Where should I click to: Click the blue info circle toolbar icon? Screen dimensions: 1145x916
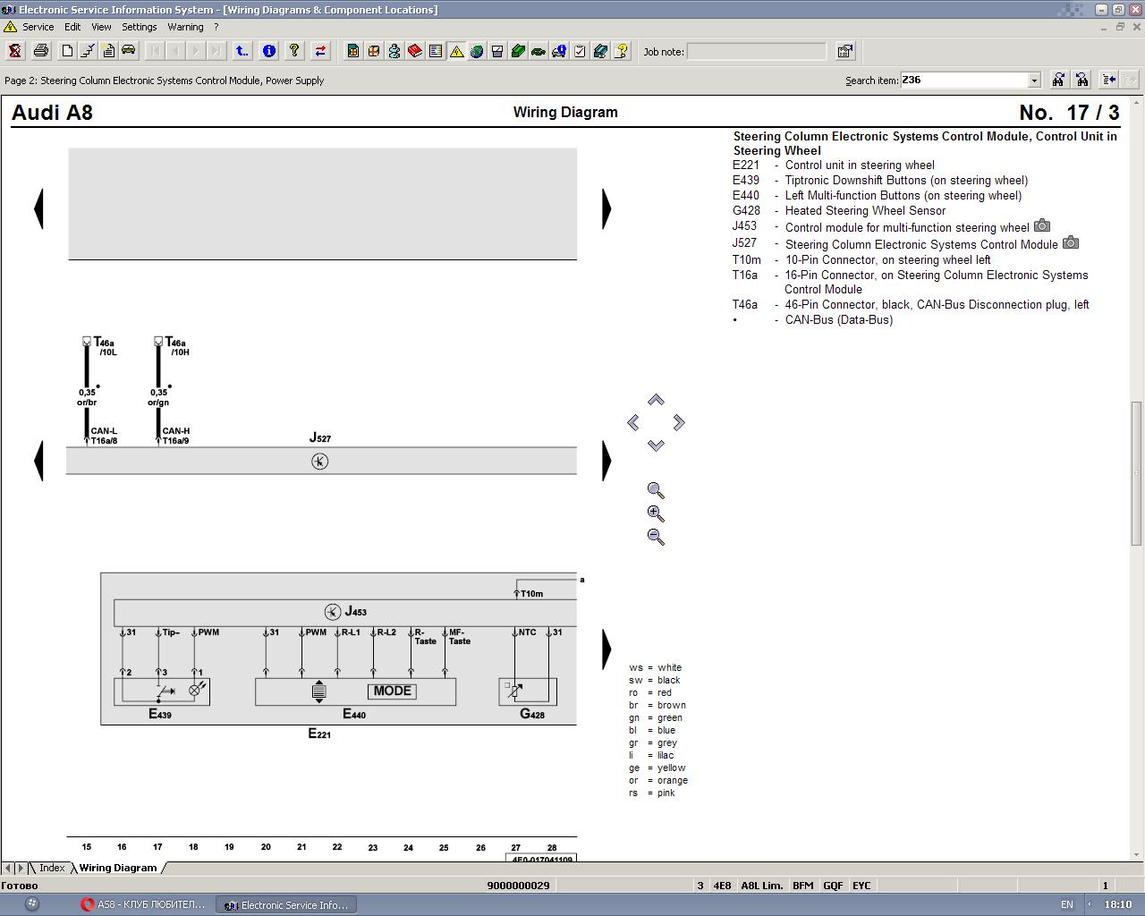pyautogui.click(x=268, y=51)
